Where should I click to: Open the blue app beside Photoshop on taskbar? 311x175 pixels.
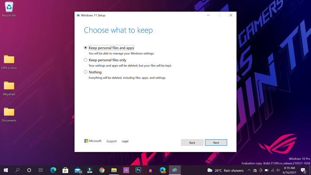150,170
